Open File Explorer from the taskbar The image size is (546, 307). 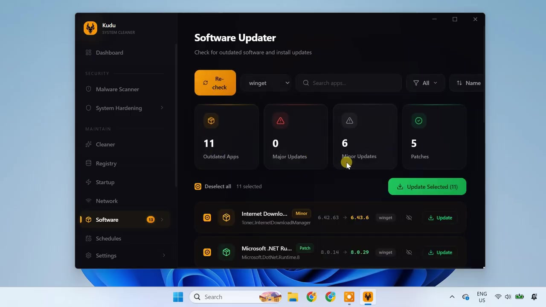pyautogui.click(x=293, y=297)
